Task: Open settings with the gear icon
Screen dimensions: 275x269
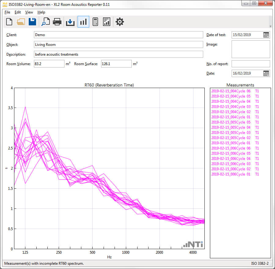Action: point(120,22)
